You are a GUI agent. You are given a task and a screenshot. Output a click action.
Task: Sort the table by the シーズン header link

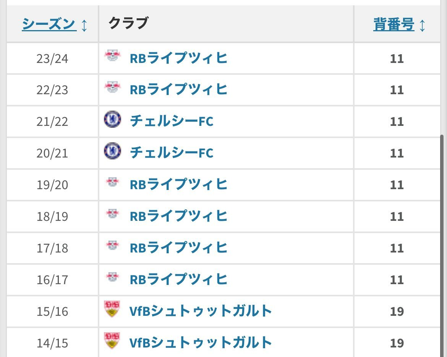point(49,24)
